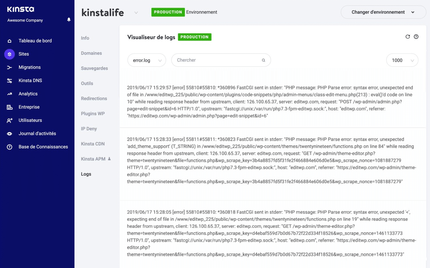Click the Tableau de bord home icon
The image size is (430, 268).
pos(10,41)
